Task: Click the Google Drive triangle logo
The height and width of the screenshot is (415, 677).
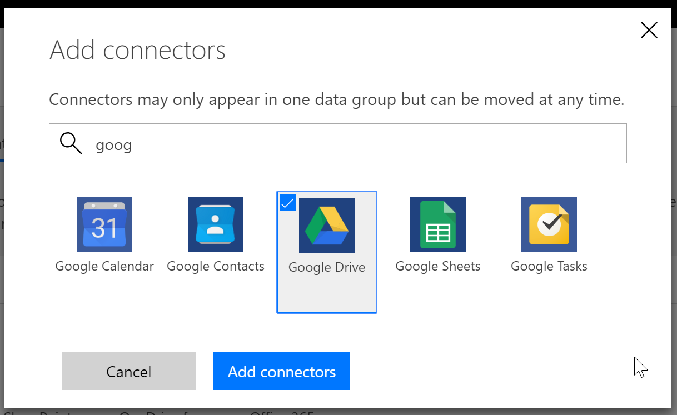Action: [x=327, y=226]
